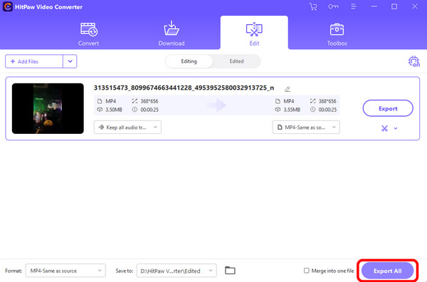Open the shopping cart icon

coord(313,6)
